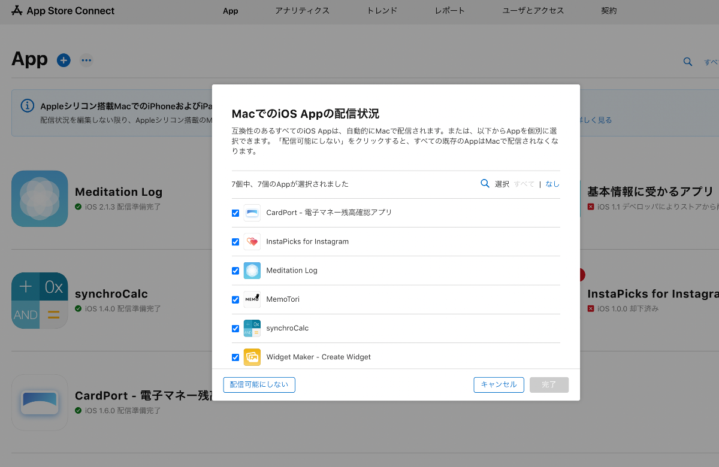Open Meditation Log title in background list
The image size is (719, 467).
pyautogui.click(x=119, y=192)
